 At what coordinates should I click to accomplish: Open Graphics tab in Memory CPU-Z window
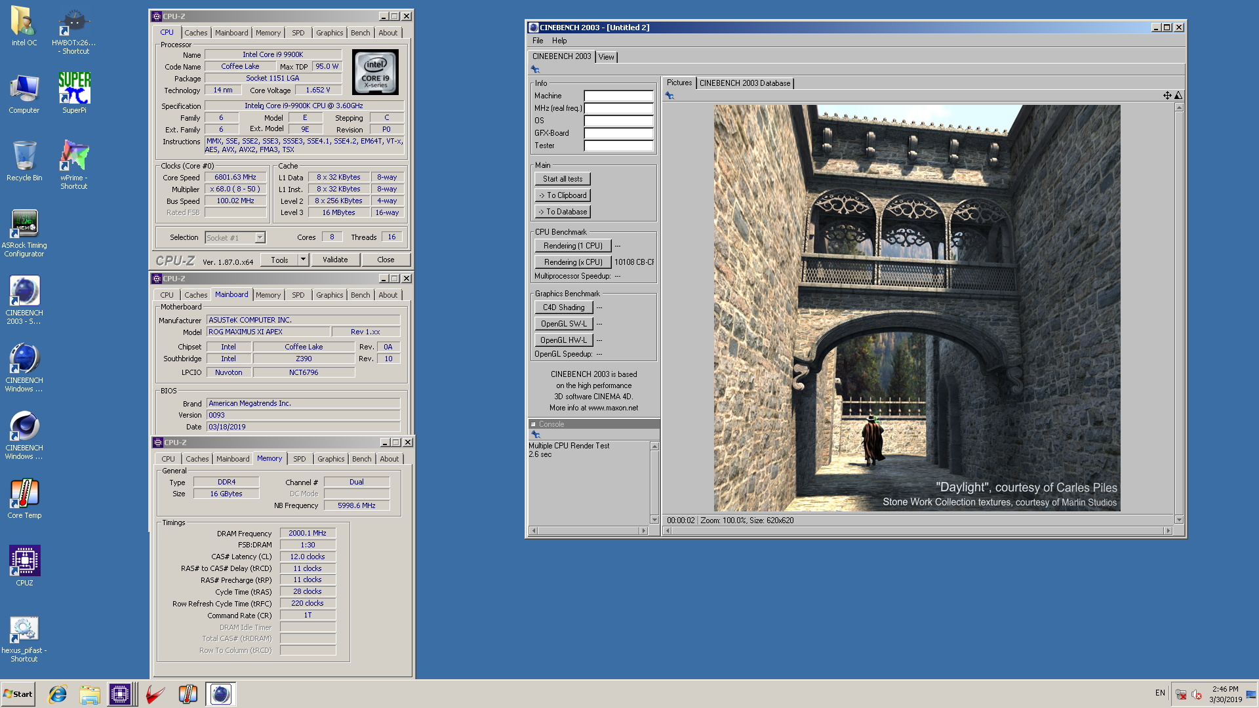[330, 459]
